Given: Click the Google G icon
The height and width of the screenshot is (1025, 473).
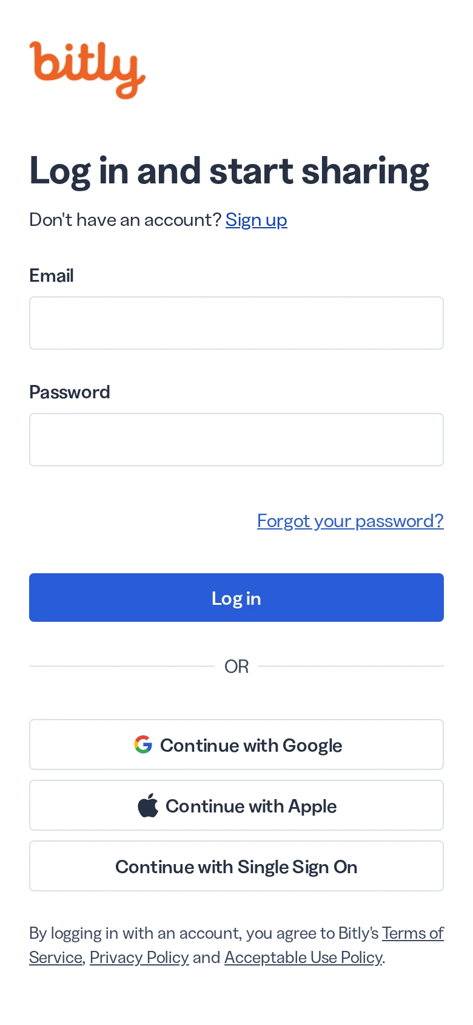Looking at the screenshot, I should (143, 744).
